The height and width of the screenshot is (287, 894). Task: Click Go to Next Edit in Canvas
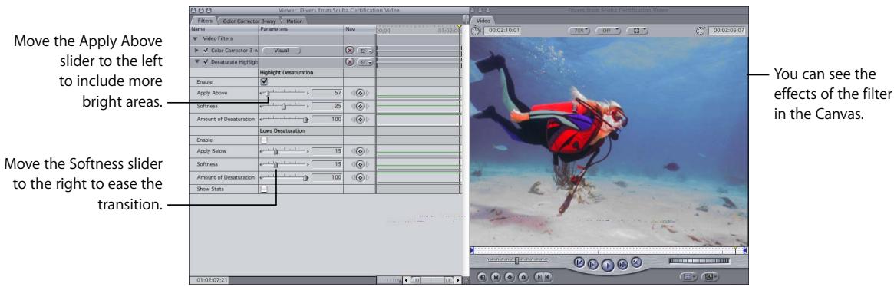click(636, 262)
